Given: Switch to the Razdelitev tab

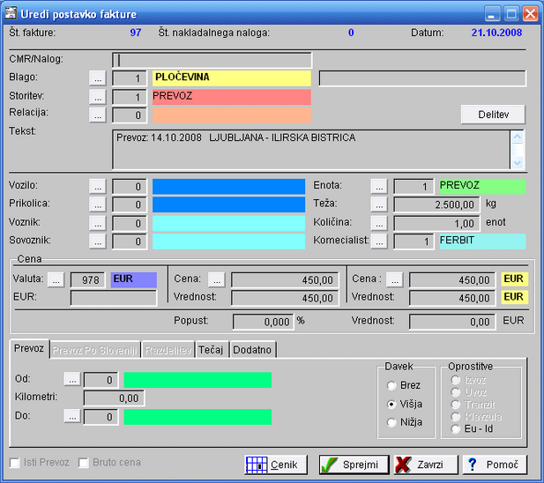Looking at the screenshot, I should pos(168,350).
